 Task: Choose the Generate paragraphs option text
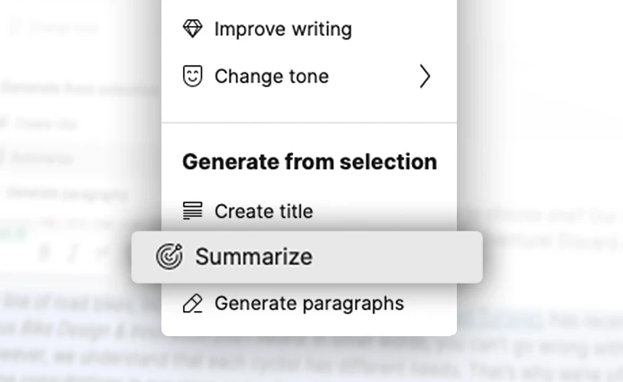point(308,303)
